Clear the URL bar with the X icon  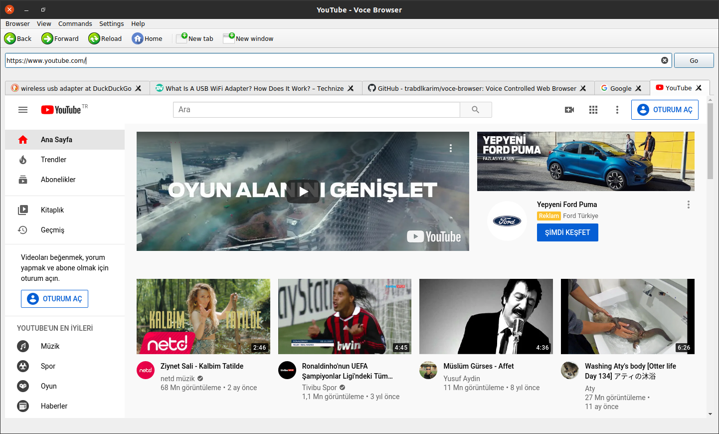tap(665, 60)
